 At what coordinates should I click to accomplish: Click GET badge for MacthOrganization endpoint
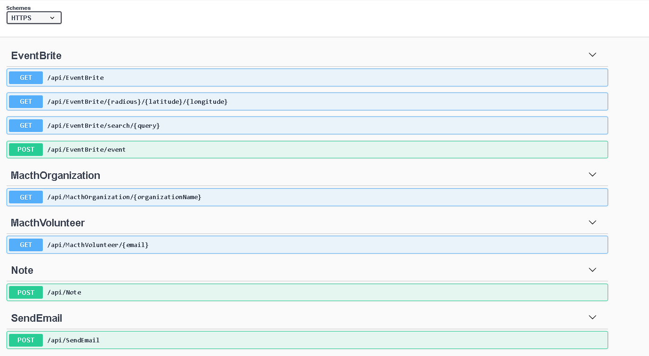[x=26, y=197]
